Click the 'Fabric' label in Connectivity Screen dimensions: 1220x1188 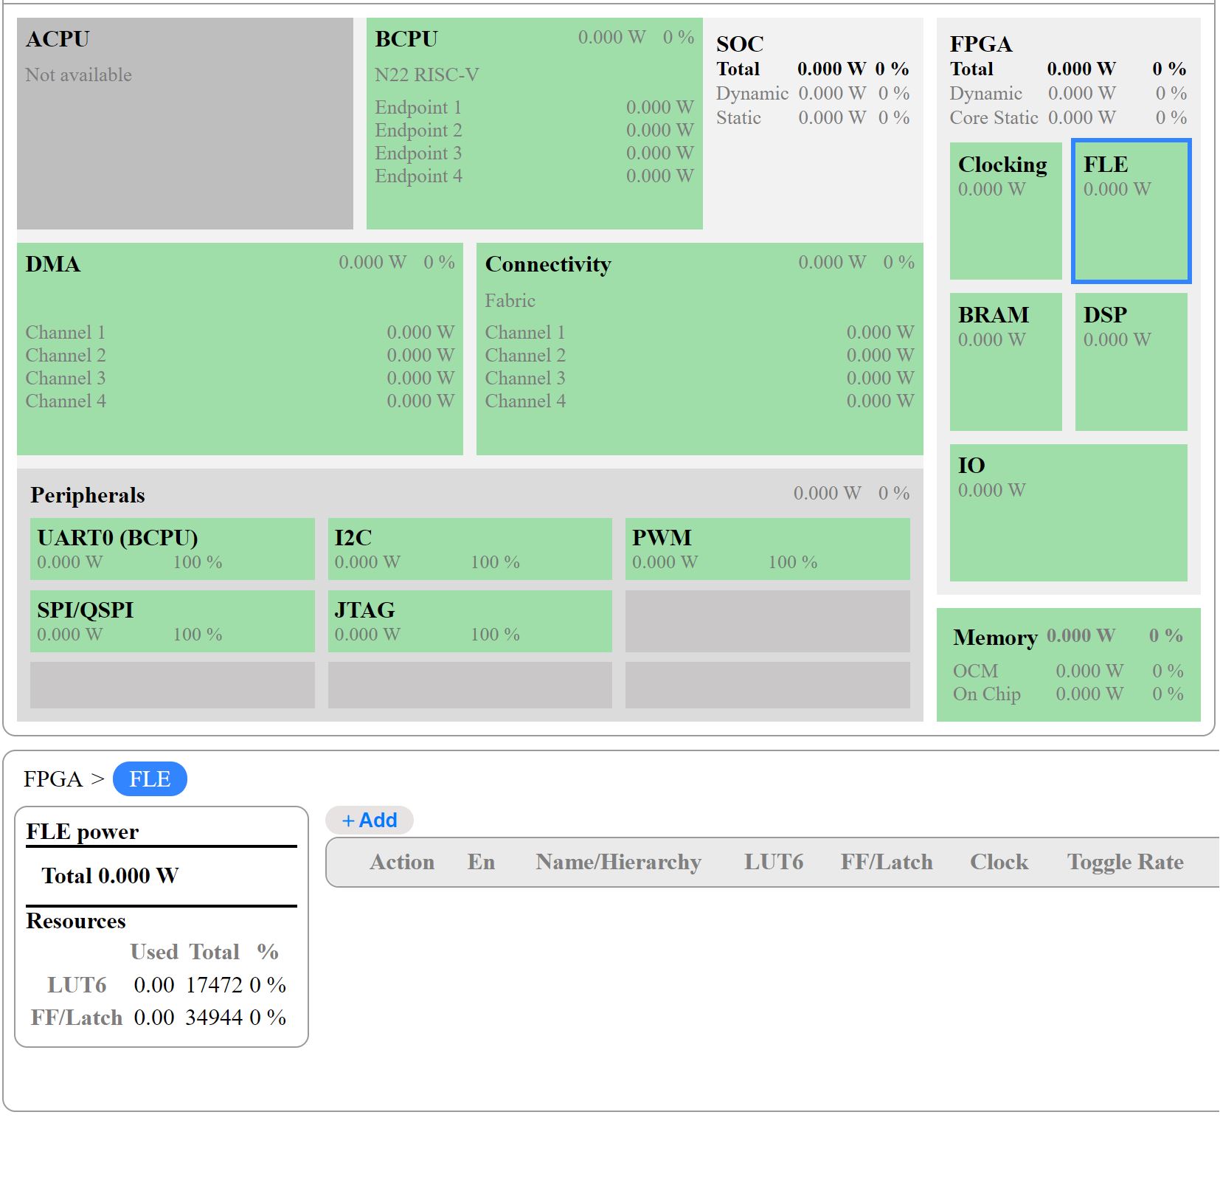tap(510, 300)
